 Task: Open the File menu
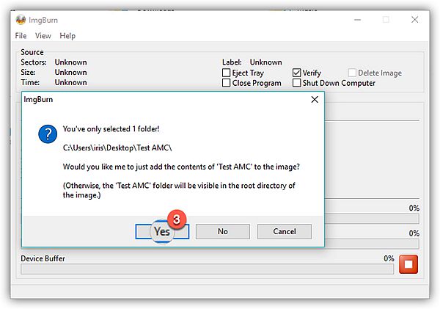click(21, 36)
